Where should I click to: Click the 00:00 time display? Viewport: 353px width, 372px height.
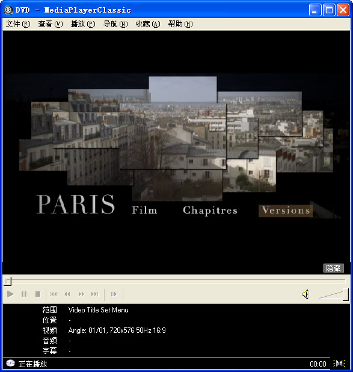[318, 364]
